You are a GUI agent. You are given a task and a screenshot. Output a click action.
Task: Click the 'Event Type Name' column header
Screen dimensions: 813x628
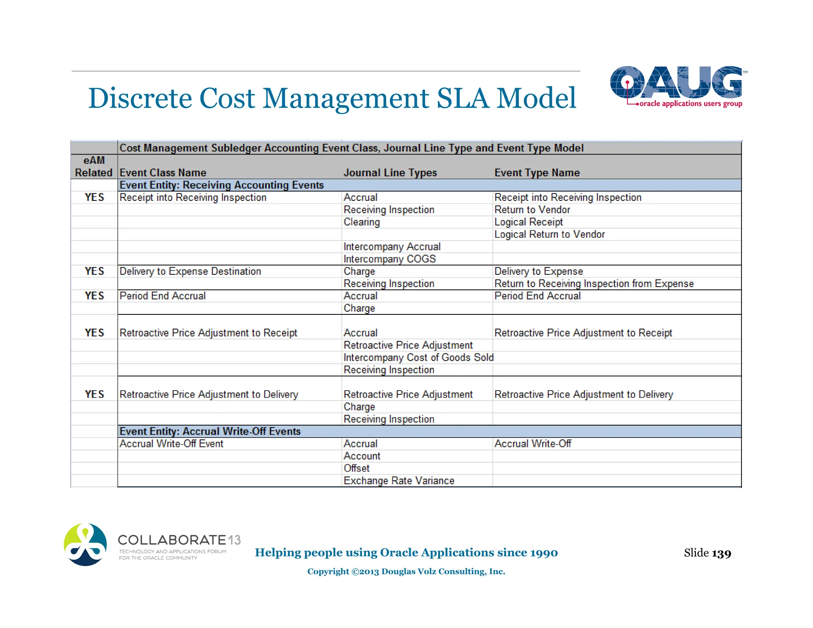537,173
